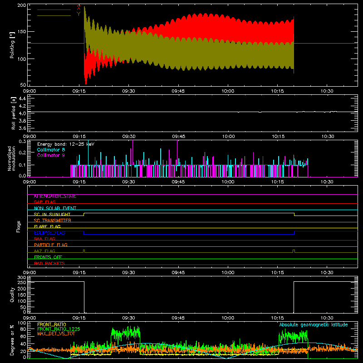The image size is (363, 363).
Task: Click the olive Y legend line sample
Action: click(54, 16)
